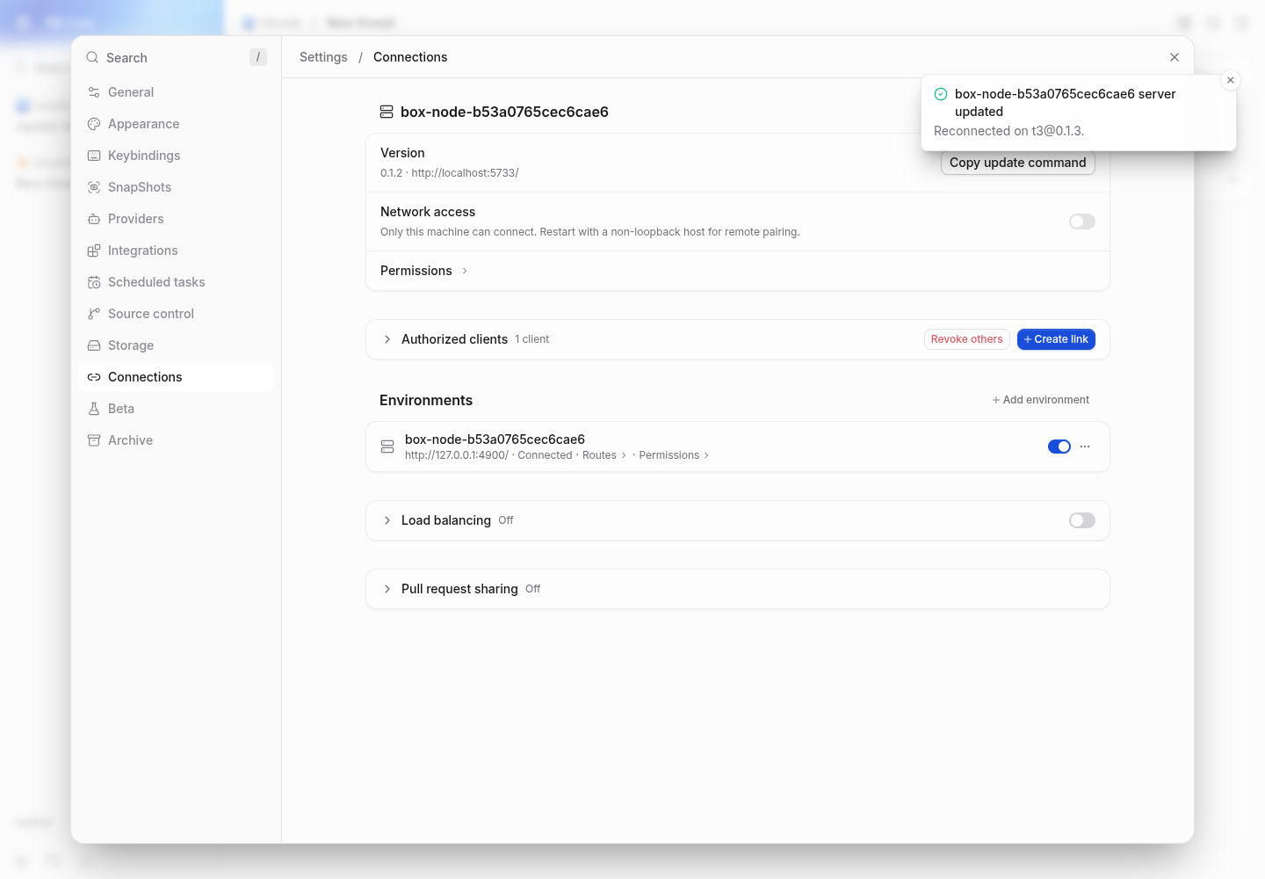
Task: Open Routes for the box-node environment
Action: [604, 455]
